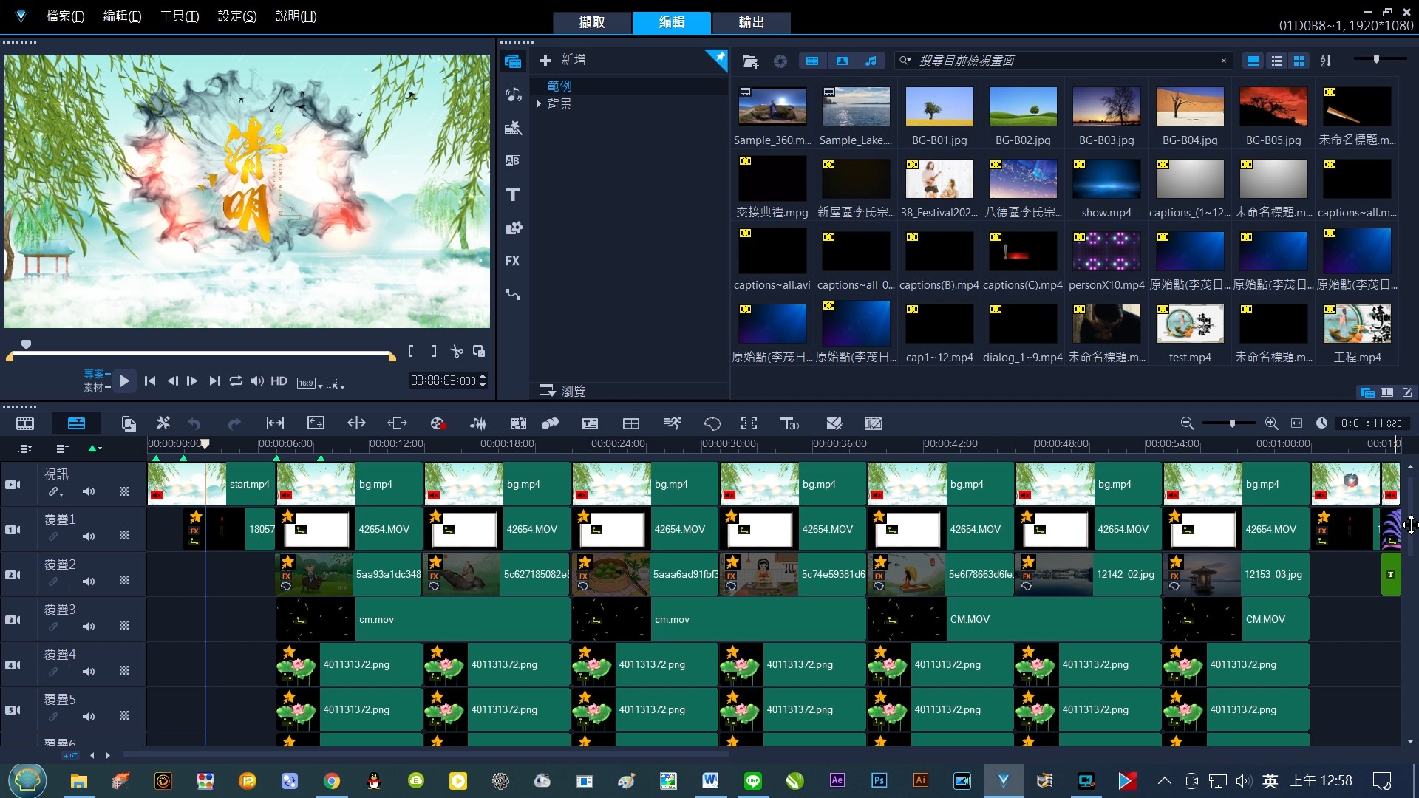Open the Media library panel icon
The height and width of the screenshot is (798, 1419).
(x=513, y=61)
